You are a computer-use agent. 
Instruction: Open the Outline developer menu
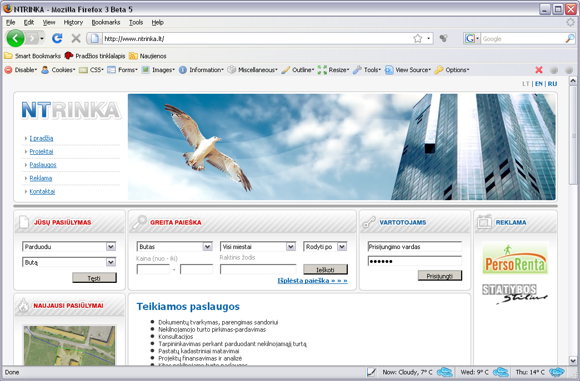[298, 70]
